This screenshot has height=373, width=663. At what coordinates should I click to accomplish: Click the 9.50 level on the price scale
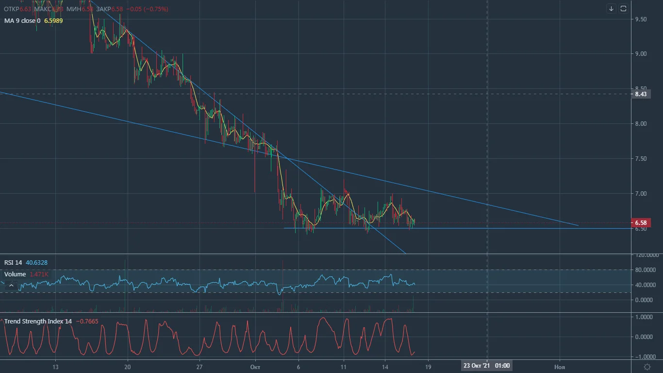pyautogui.click(x=641, y=19)
